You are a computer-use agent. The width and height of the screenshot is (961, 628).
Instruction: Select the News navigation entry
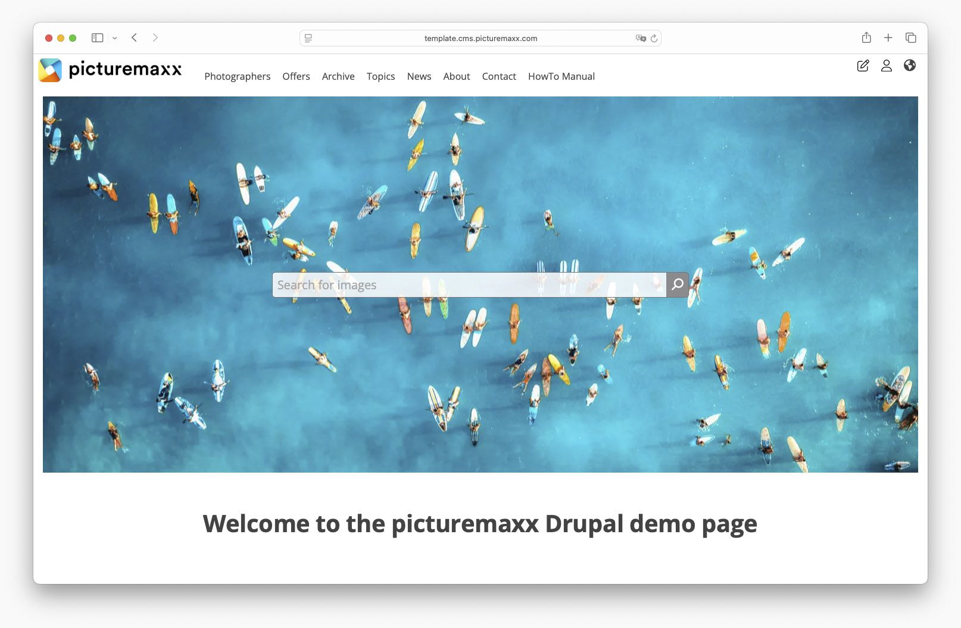click(419, 76)
